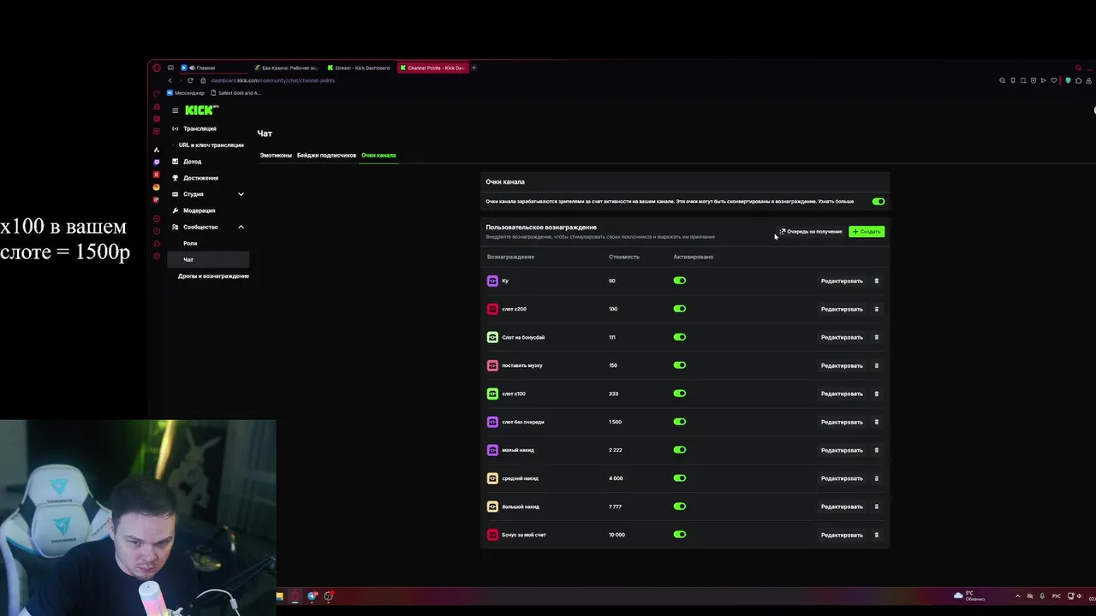Disable the "Слот на бонусбай" reward

tap(680, 337)
